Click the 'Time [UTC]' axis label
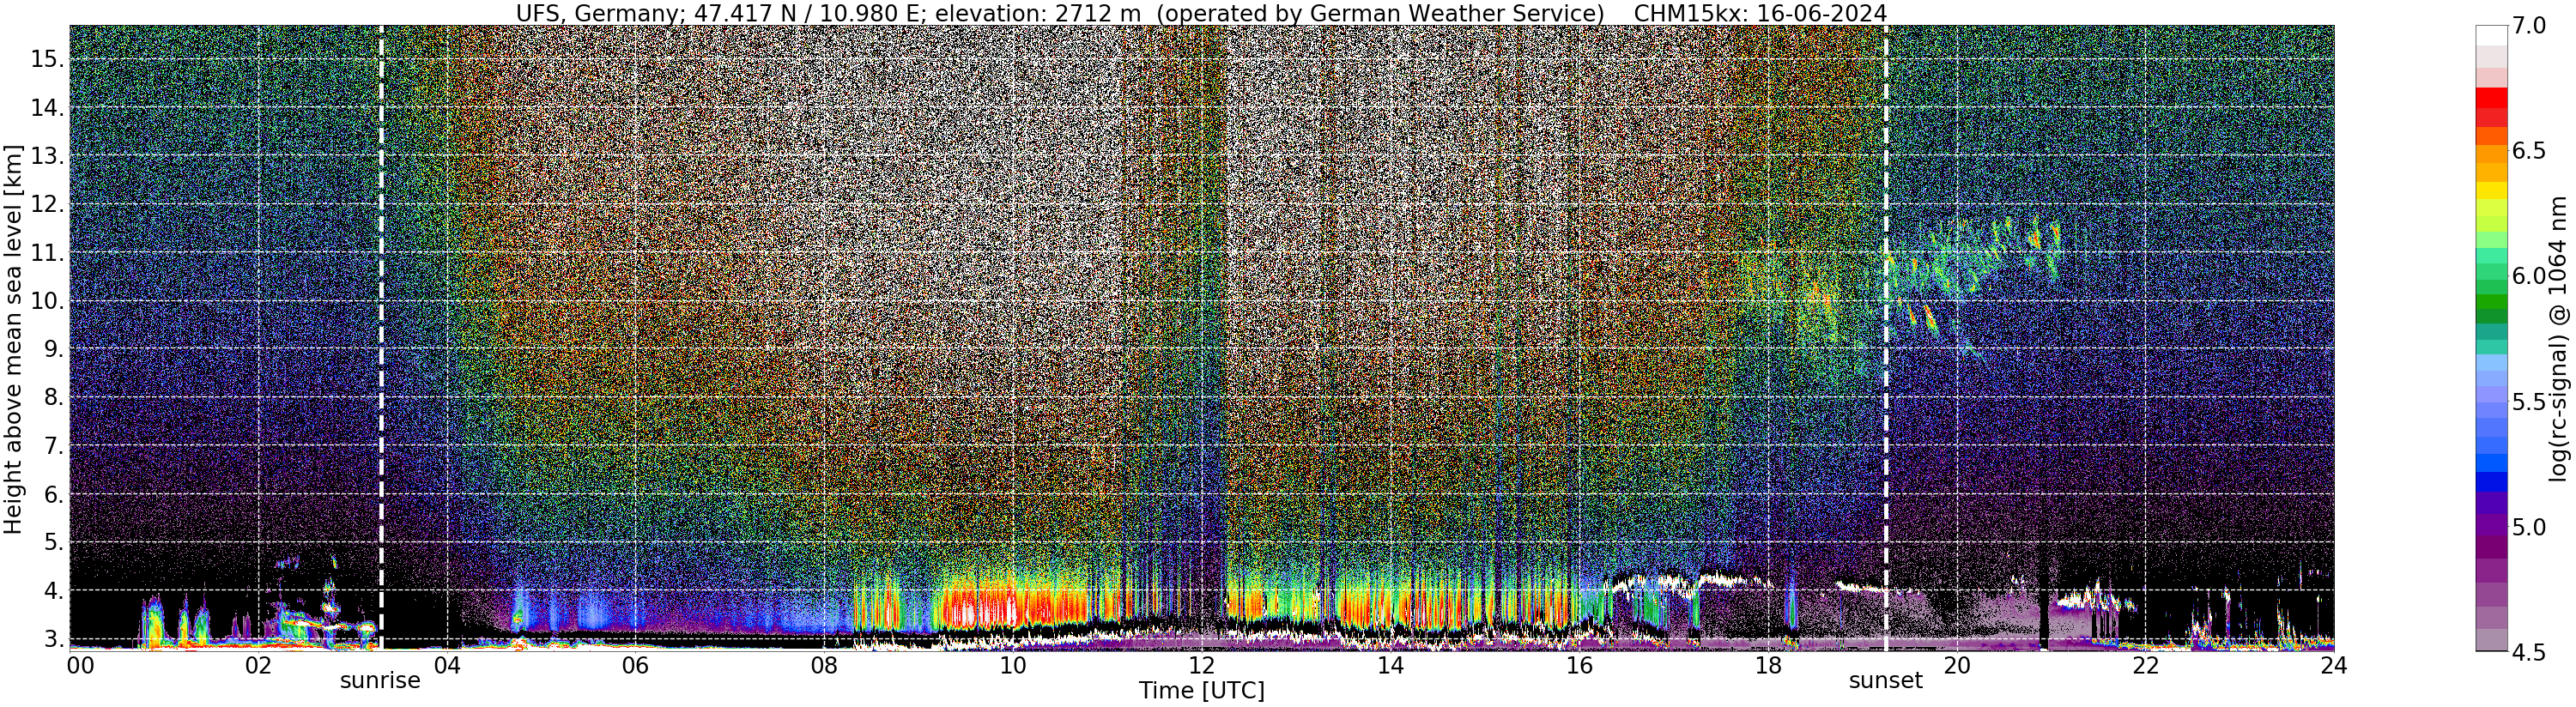Viewport: 2576px width, 707px height. pyautogui.click(x=1201, y=691)
